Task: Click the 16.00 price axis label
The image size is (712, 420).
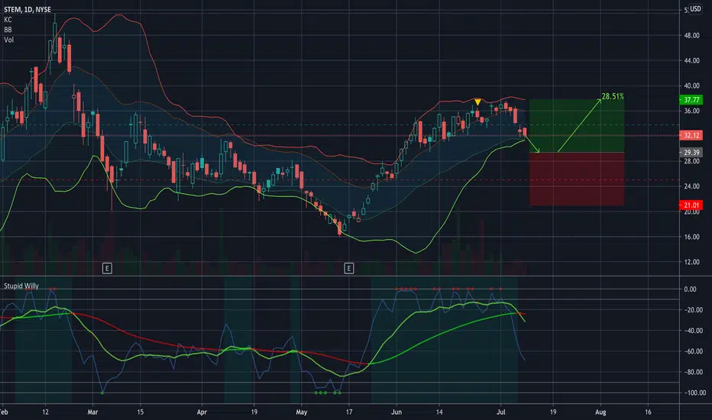Action: [691, 237]
